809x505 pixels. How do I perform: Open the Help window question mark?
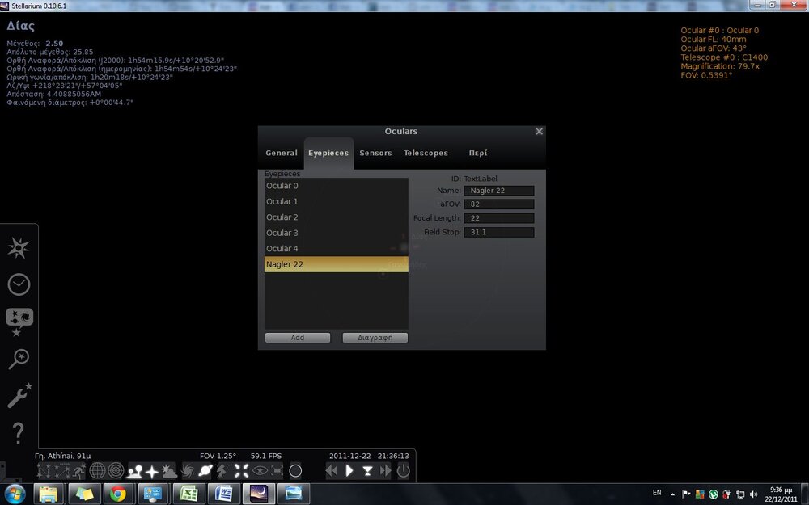point(19,432)
